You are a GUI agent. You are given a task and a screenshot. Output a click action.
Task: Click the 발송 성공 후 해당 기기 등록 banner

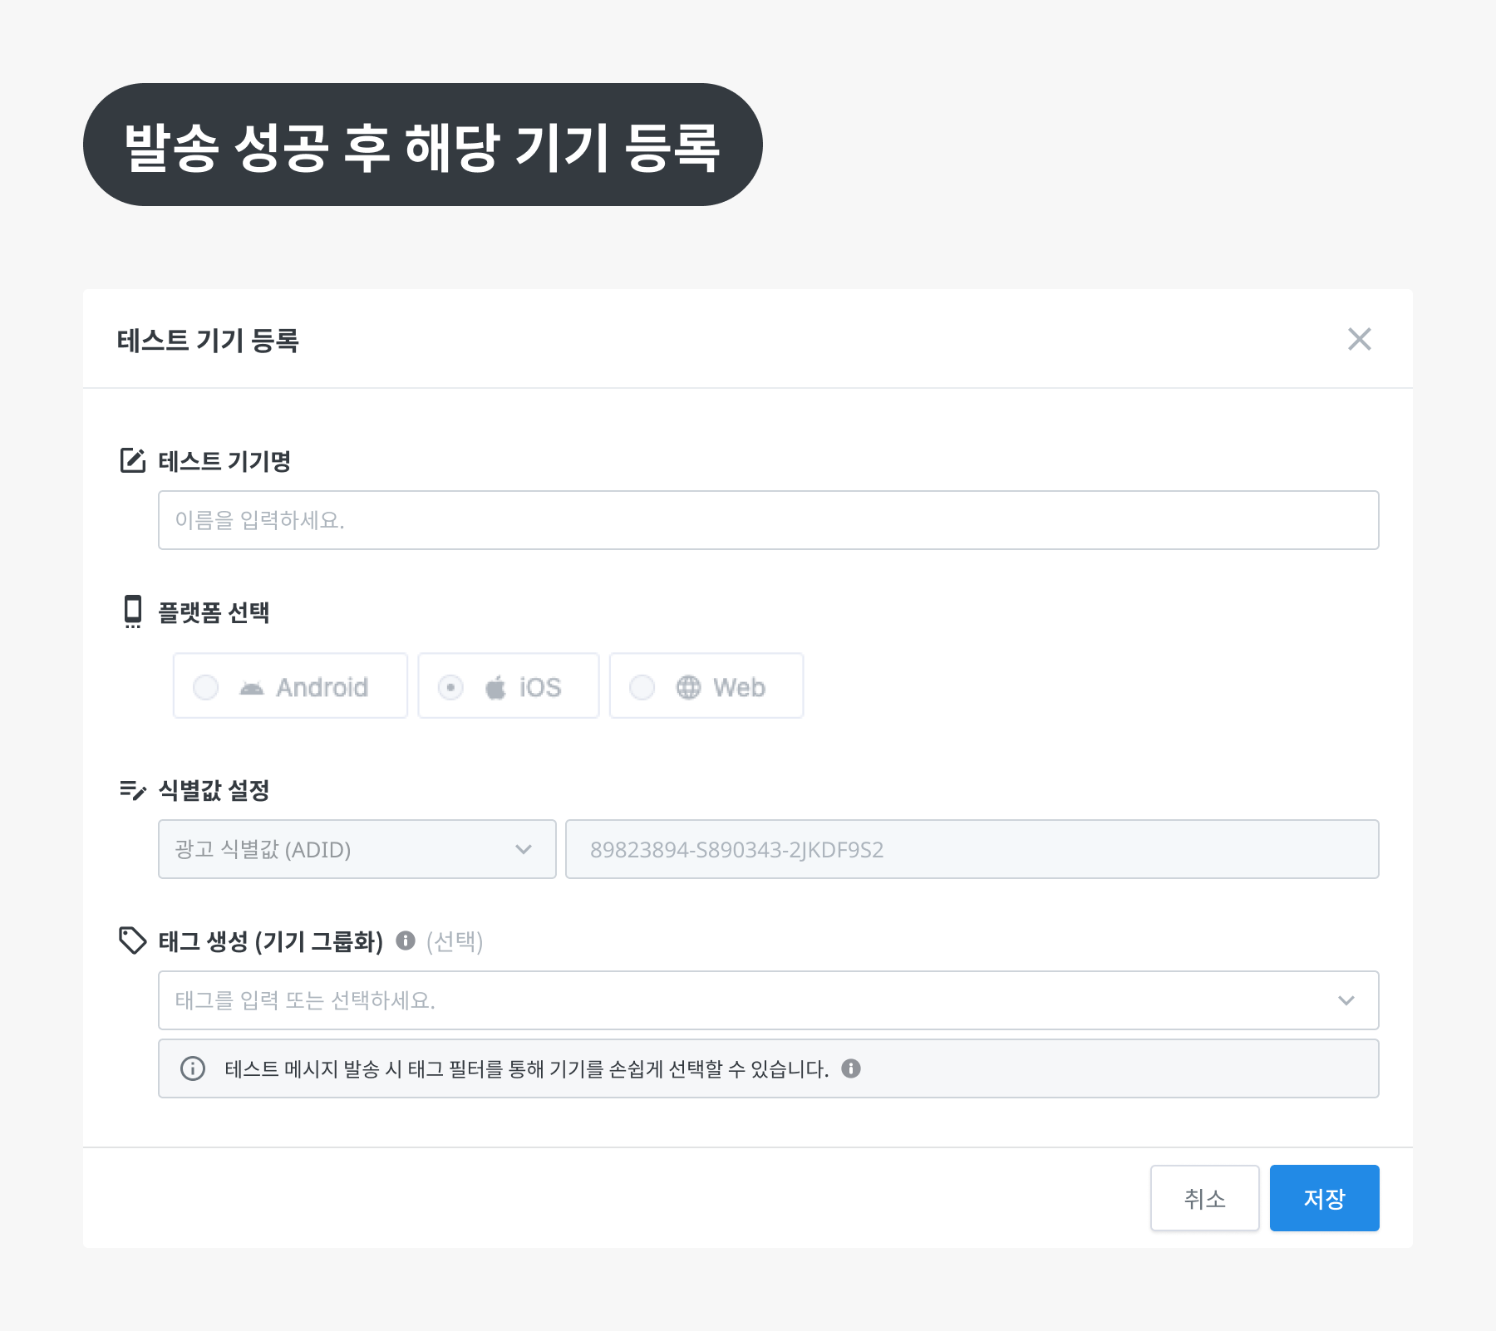click(x=424, y=145)
